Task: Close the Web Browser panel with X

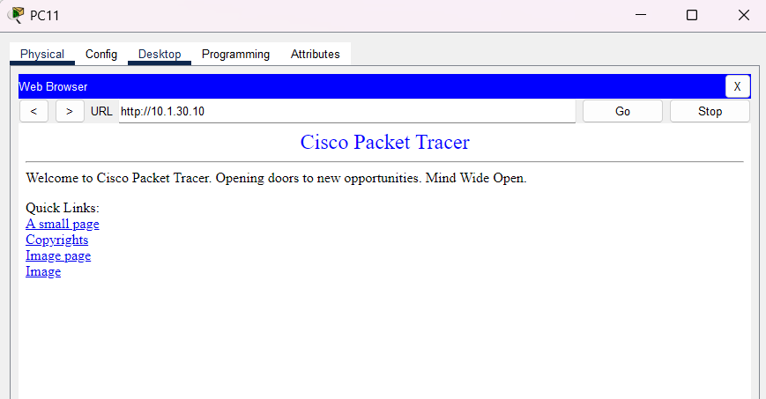Action: 737,86
